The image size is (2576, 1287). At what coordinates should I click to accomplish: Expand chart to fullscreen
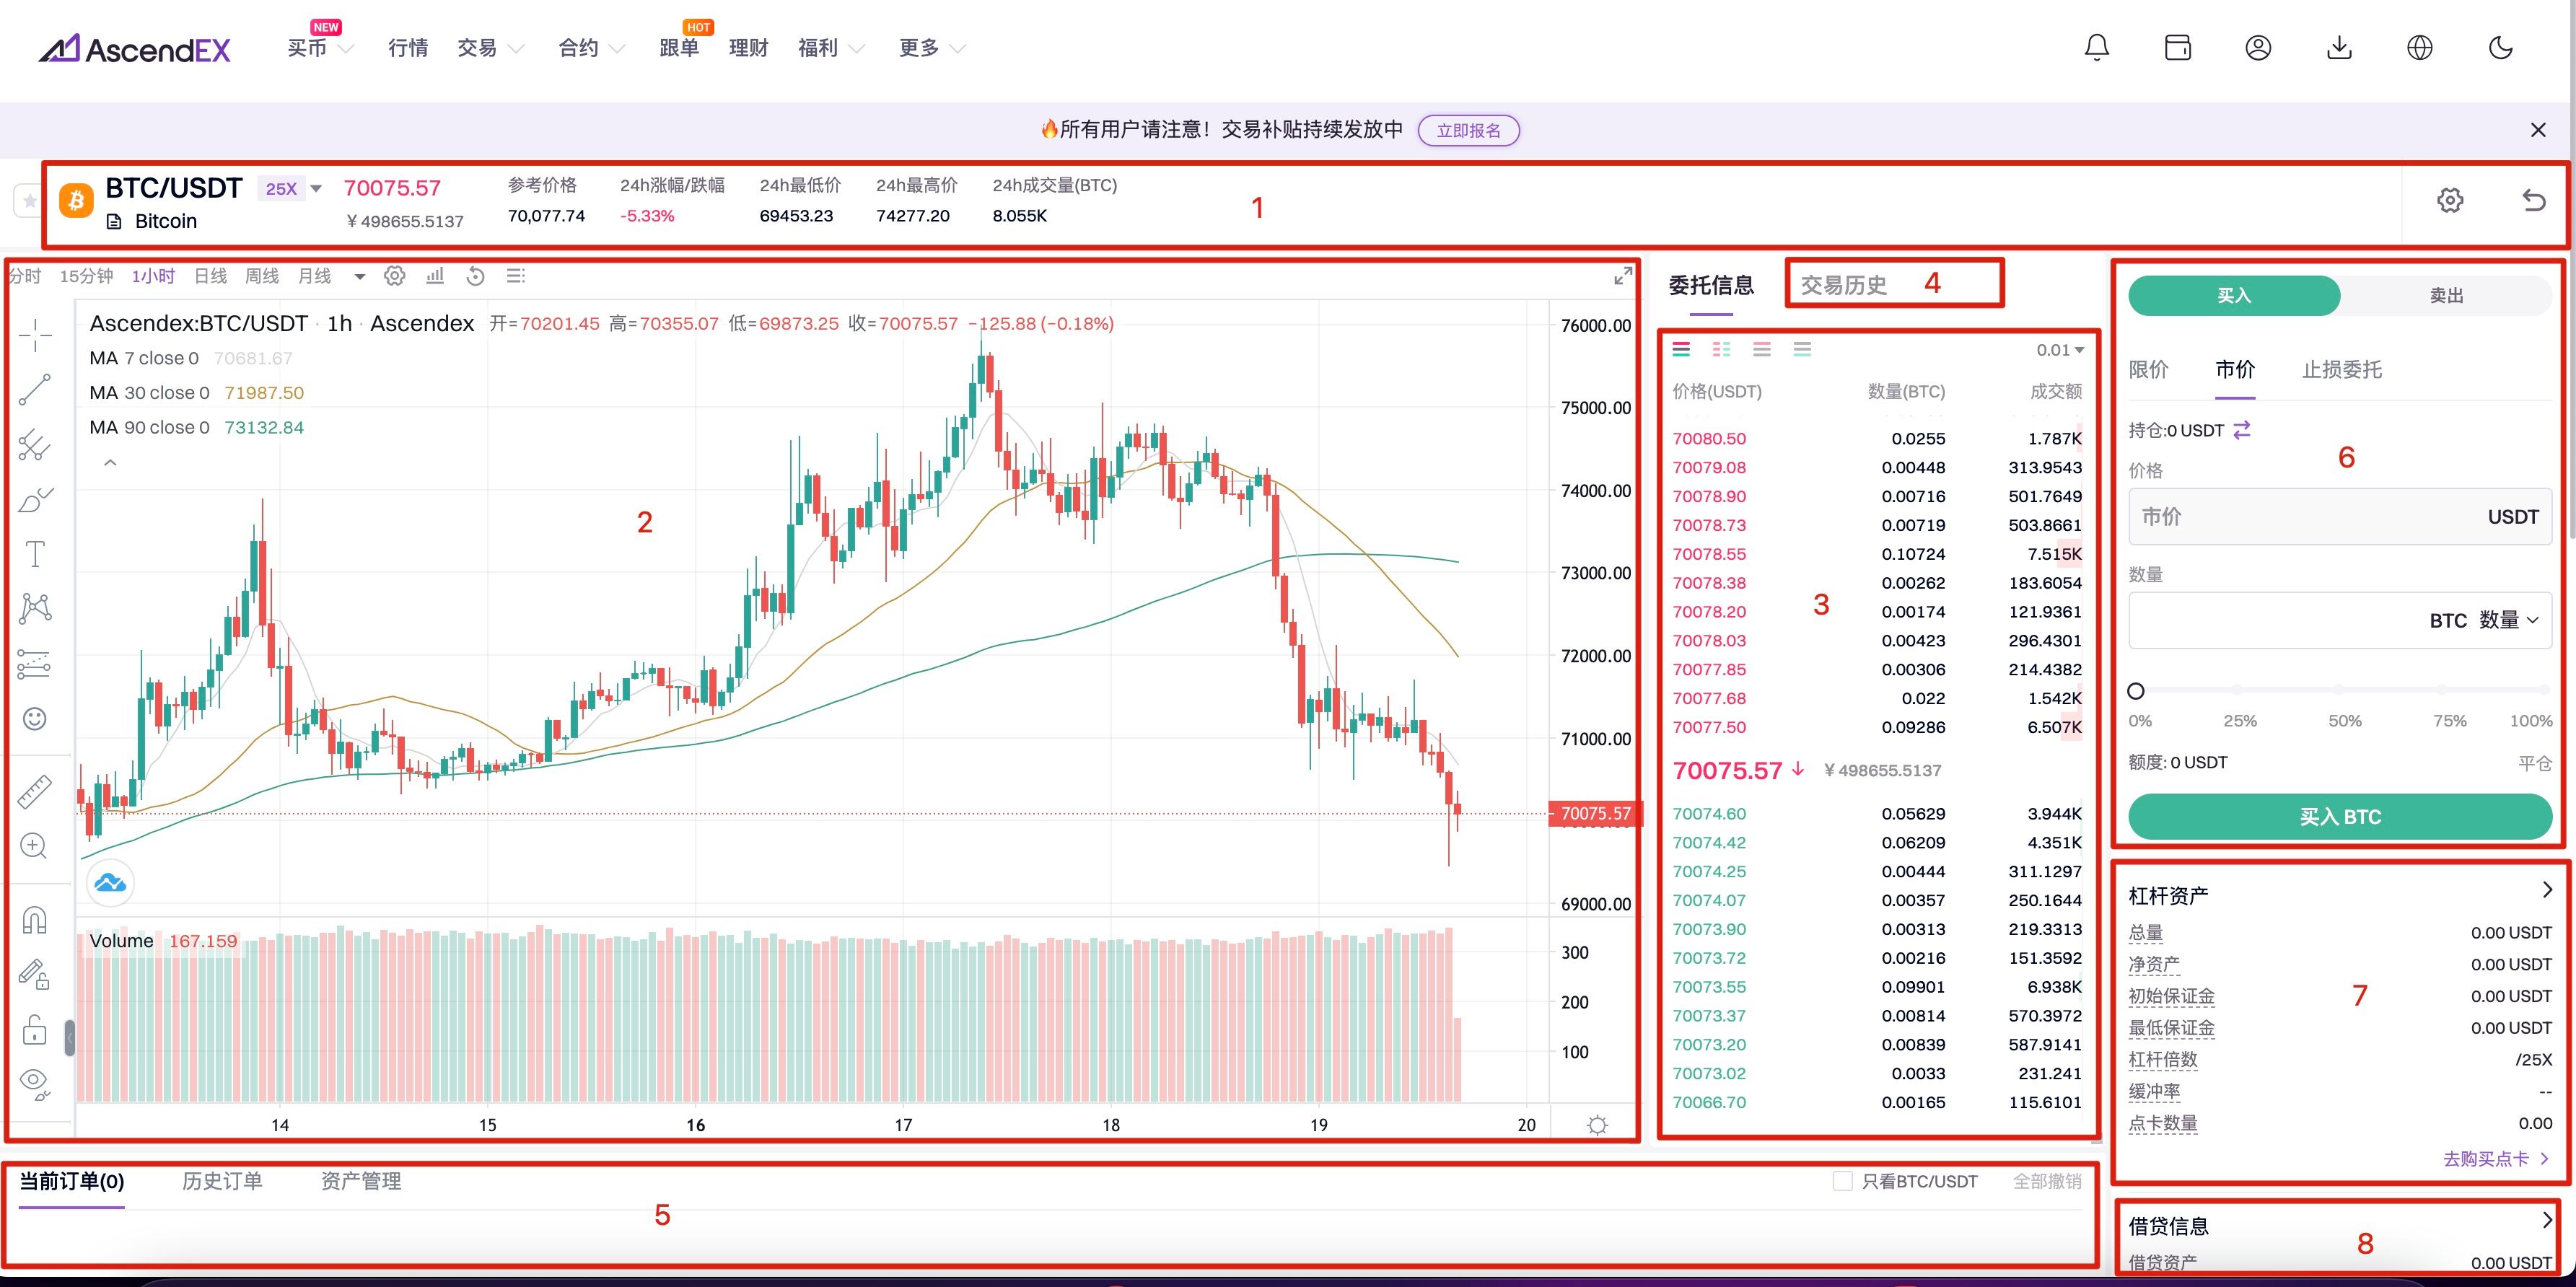coord(1623,277)
